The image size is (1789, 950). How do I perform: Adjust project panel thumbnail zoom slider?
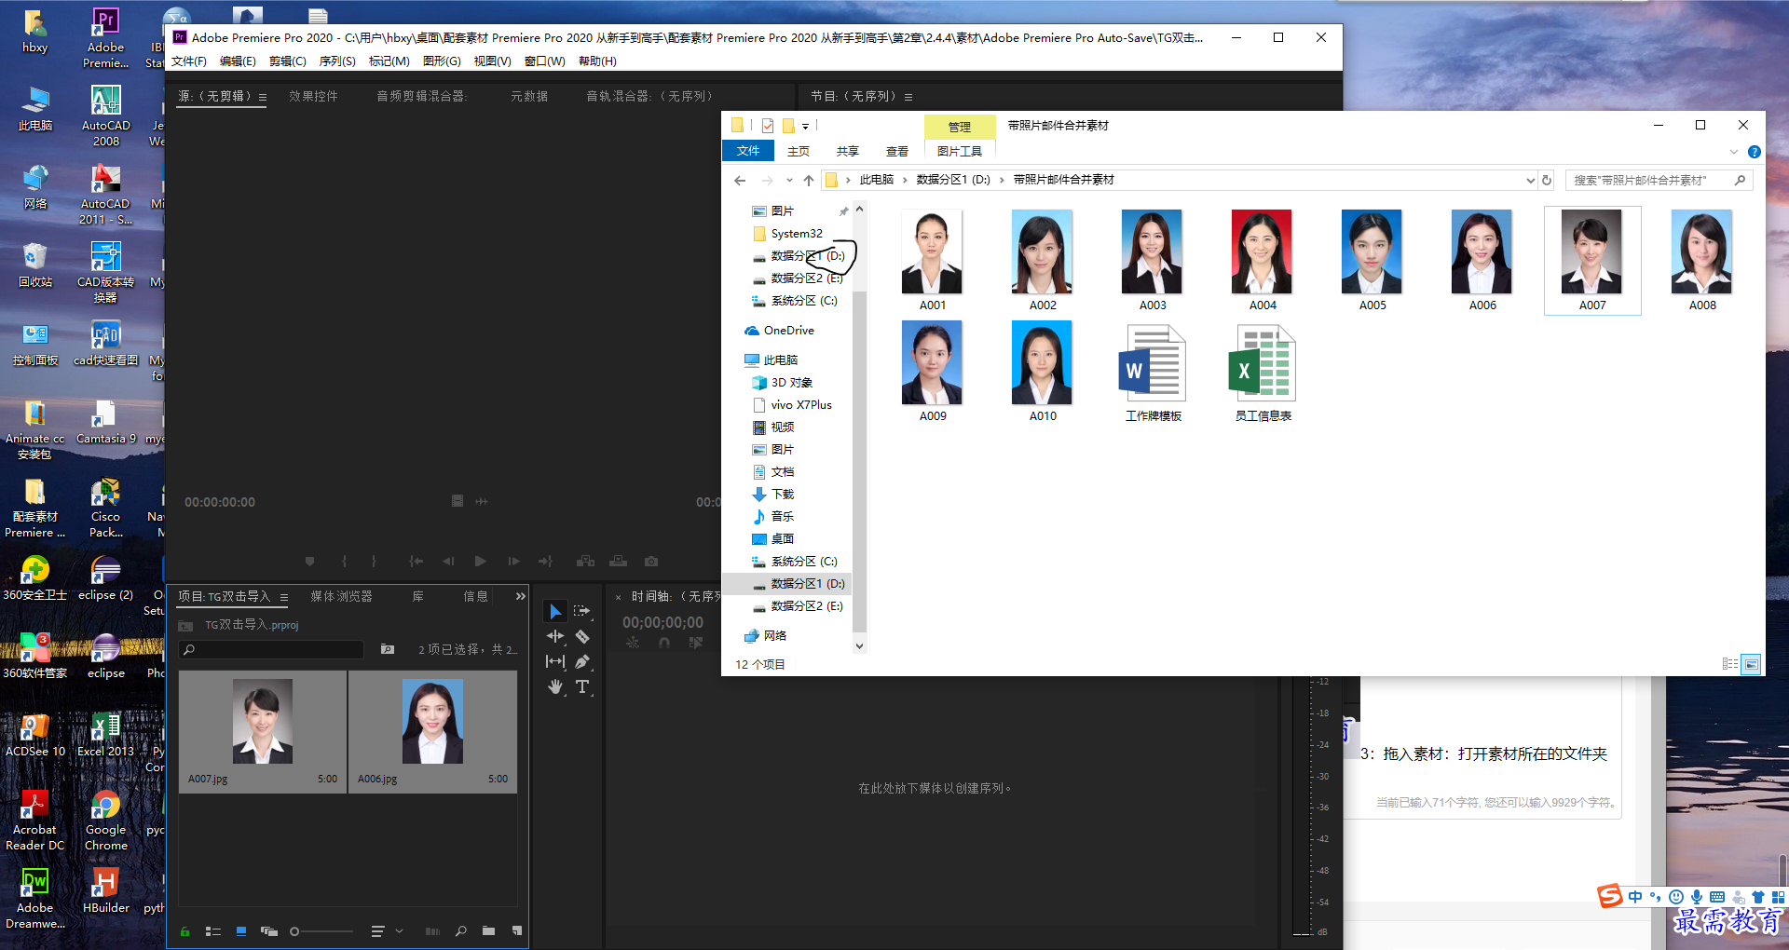tap(321, 931)
